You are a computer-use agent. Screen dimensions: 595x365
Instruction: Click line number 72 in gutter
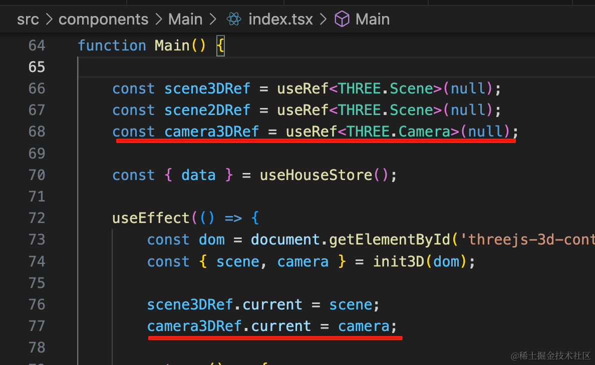tap(37, 218)
